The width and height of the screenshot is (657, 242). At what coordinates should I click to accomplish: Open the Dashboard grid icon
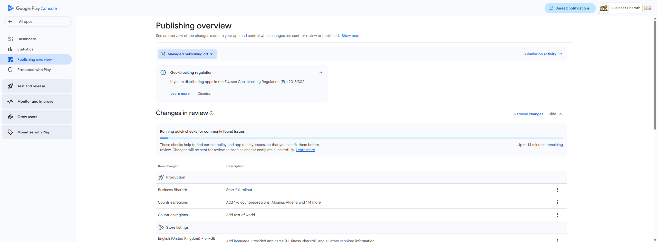pyautogui.click(x=10, y=39)
